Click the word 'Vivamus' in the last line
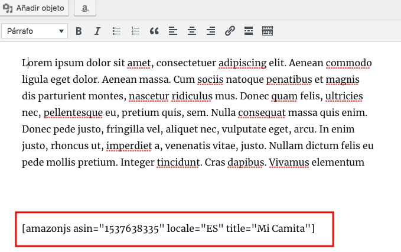This screenshot has height=252, width=401. [289, 162]
